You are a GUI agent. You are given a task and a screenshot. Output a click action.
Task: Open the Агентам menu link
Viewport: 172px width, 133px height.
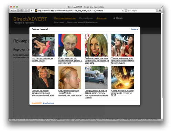click(101, 18)
